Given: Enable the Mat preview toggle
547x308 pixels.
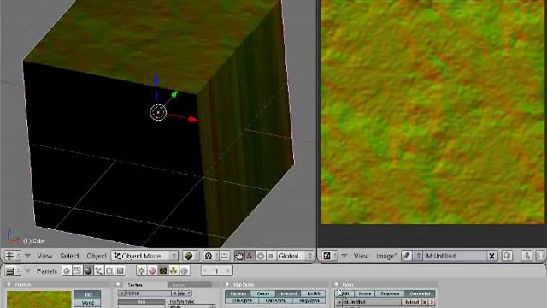Looking at the screenshot, I should tap(87, 294).
